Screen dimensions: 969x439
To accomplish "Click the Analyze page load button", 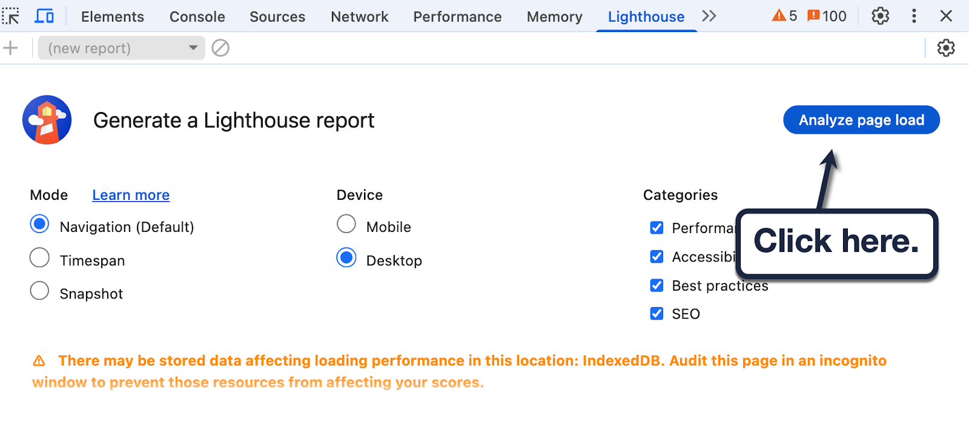I will (861, 120).
